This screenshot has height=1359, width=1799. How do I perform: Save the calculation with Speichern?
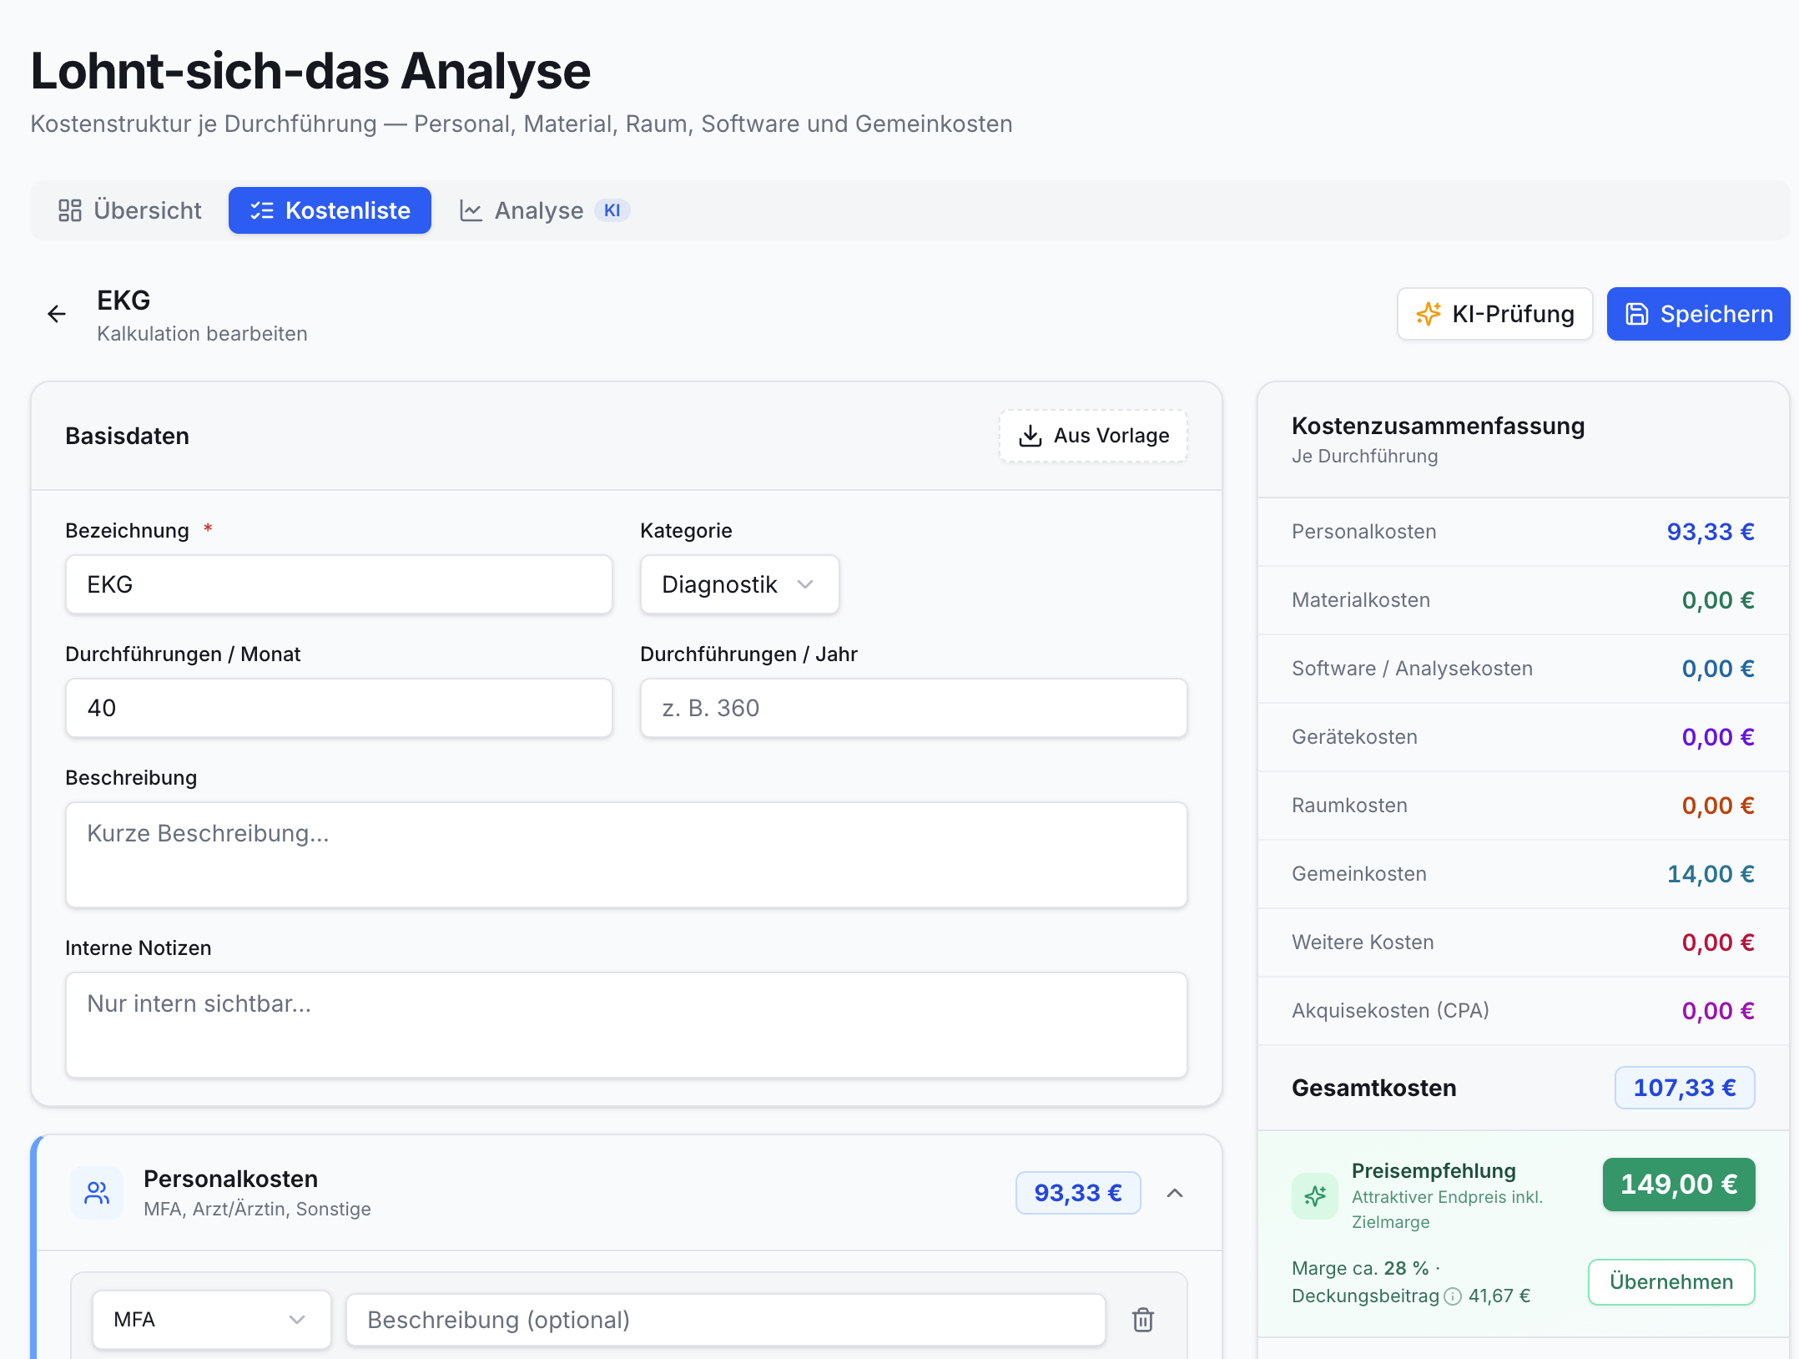pos(1698,314)
